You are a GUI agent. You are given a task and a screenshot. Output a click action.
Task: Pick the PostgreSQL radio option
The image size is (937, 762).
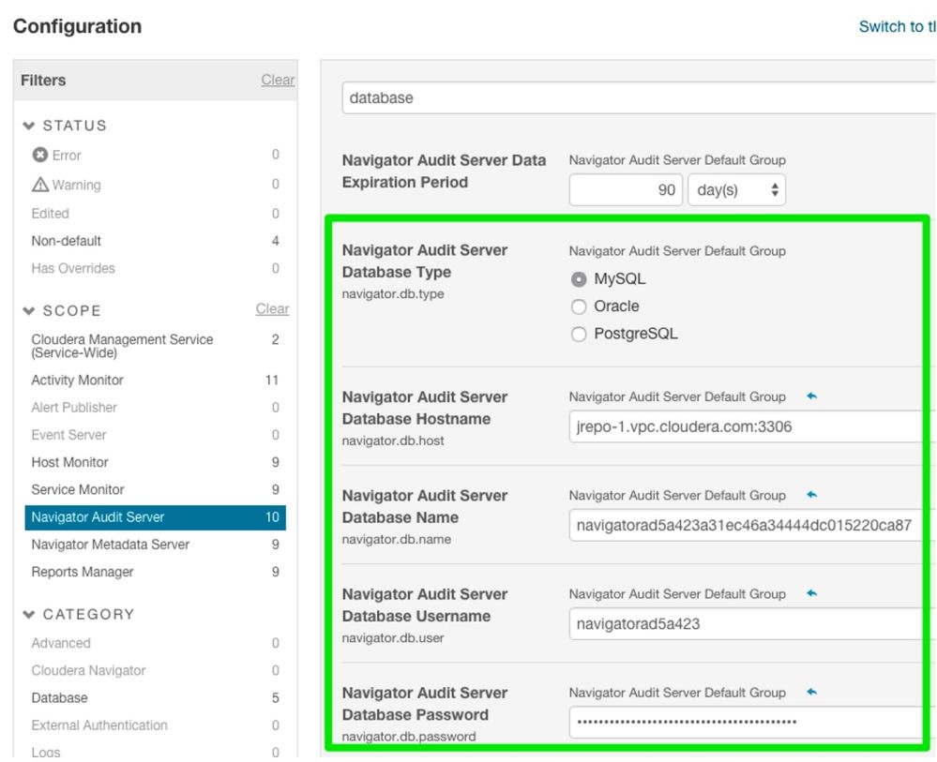click(579, 334)
